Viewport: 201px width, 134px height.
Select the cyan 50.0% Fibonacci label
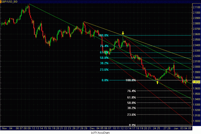click(104, 58)
